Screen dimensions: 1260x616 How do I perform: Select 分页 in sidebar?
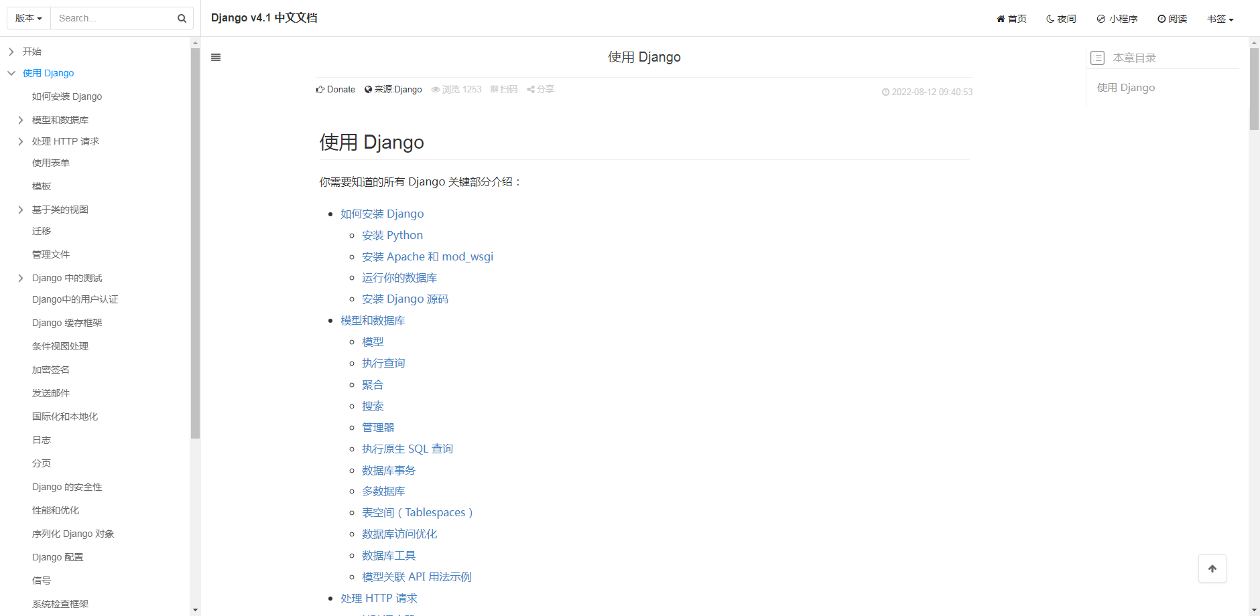pos(42,463)
